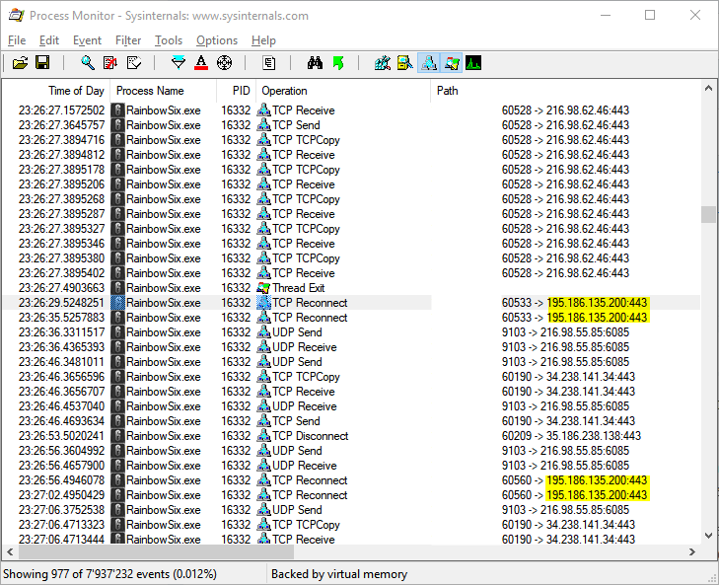Open the Event menu
The width and height of the screenshot is (719, 585).
click(87, 40)
